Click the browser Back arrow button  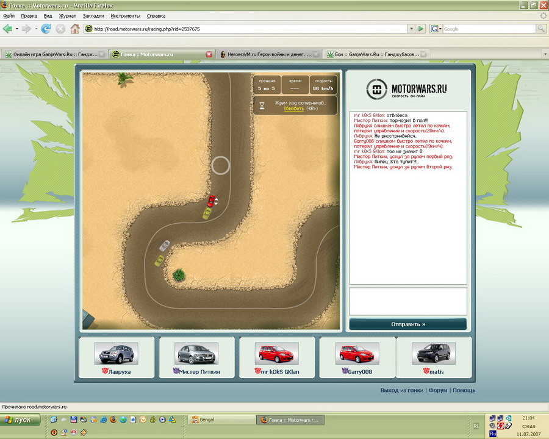tap(7, 29)
